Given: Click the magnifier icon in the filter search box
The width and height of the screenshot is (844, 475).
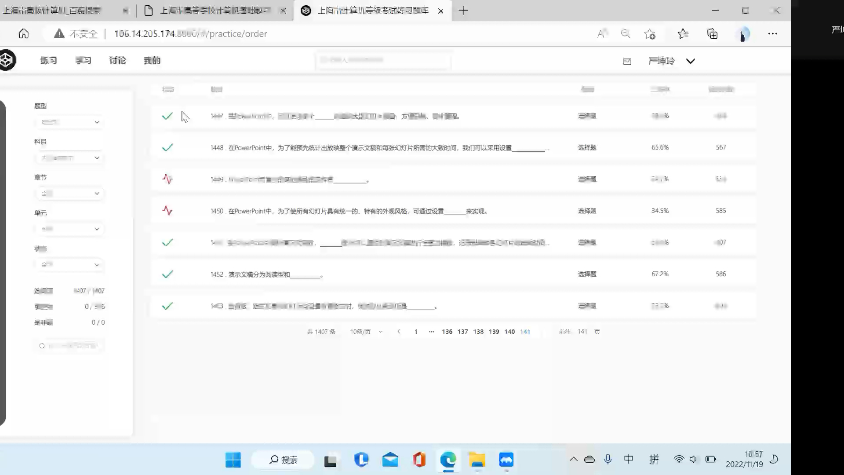Looking at the screenshot, I should click(42, 346).
